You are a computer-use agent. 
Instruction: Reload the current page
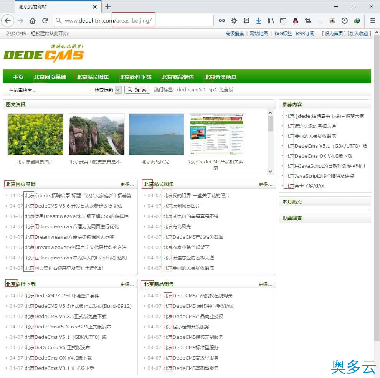[x=45, y=21]
